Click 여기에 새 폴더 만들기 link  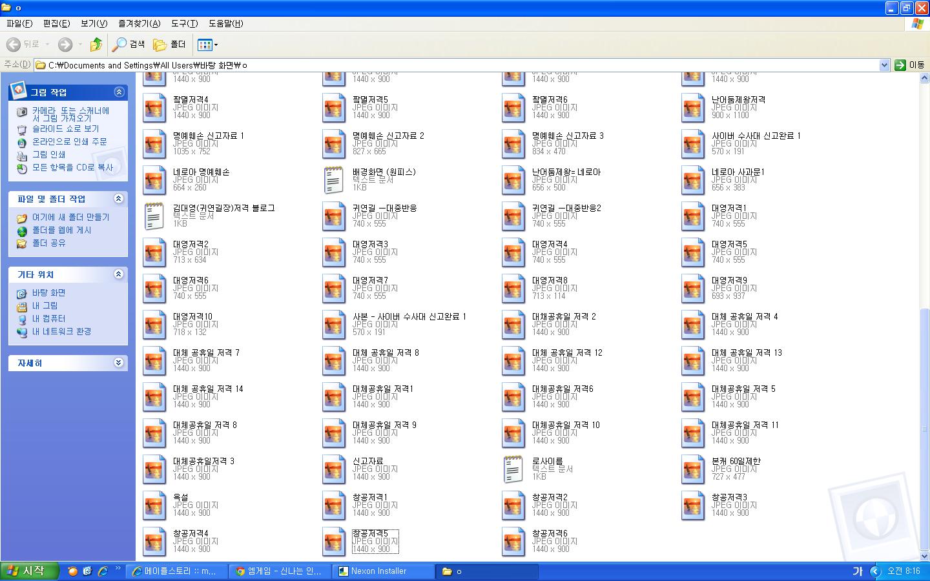point(71,217)
